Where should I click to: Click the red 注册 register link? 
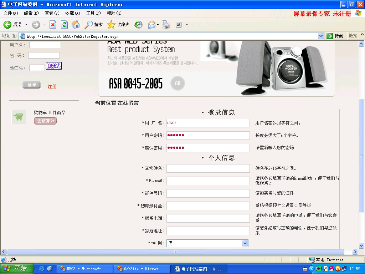tap(52, 87)
